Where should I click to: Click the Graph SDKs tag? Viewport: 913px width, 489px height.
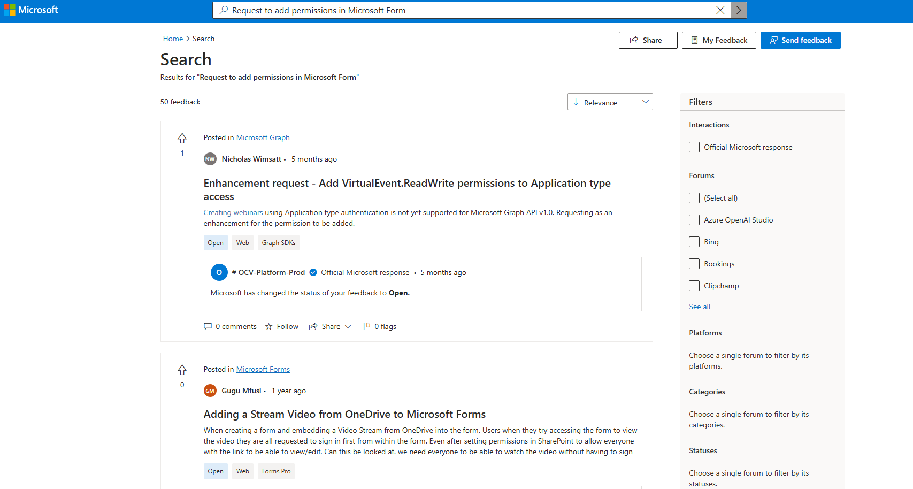pos(279,243)
